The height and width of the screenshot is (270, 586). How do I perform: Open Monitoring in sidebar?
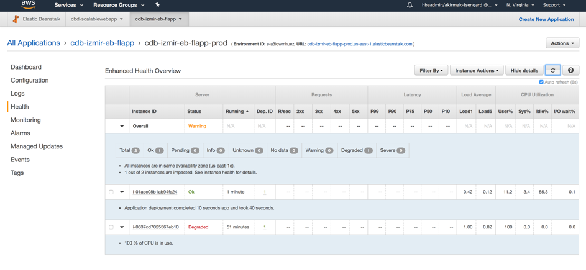[x=25, y=120]
